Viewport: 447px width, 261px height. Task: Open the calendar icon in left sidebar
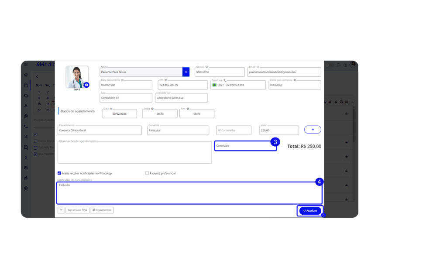pos(26,85)
